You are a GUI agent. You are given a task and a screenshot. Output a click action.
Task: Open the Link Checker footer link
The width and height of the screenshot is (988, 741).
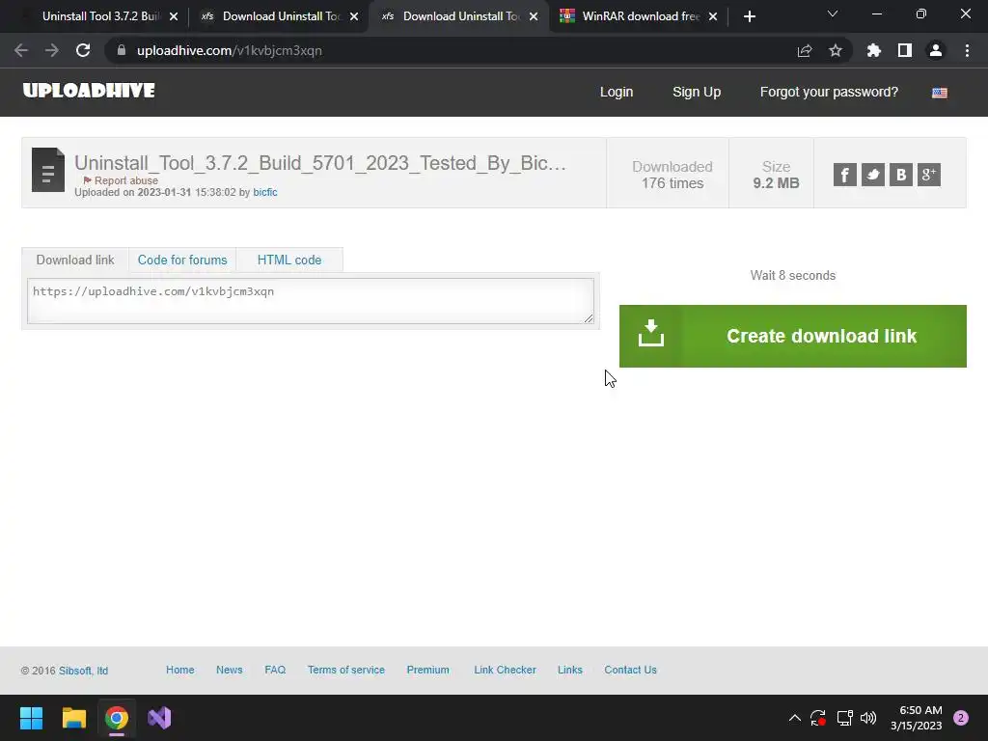pyautogui.click(x=505, y=670)
